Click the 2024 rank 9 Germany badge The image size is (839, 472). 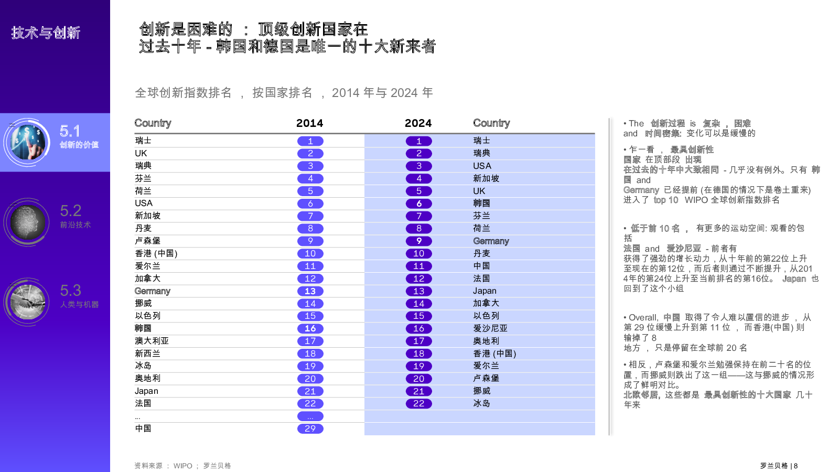419,241
